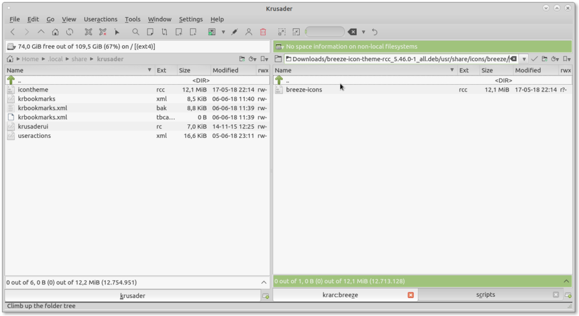
Task: Click the plug connection toolbar icon
Action: pos(234,32)
